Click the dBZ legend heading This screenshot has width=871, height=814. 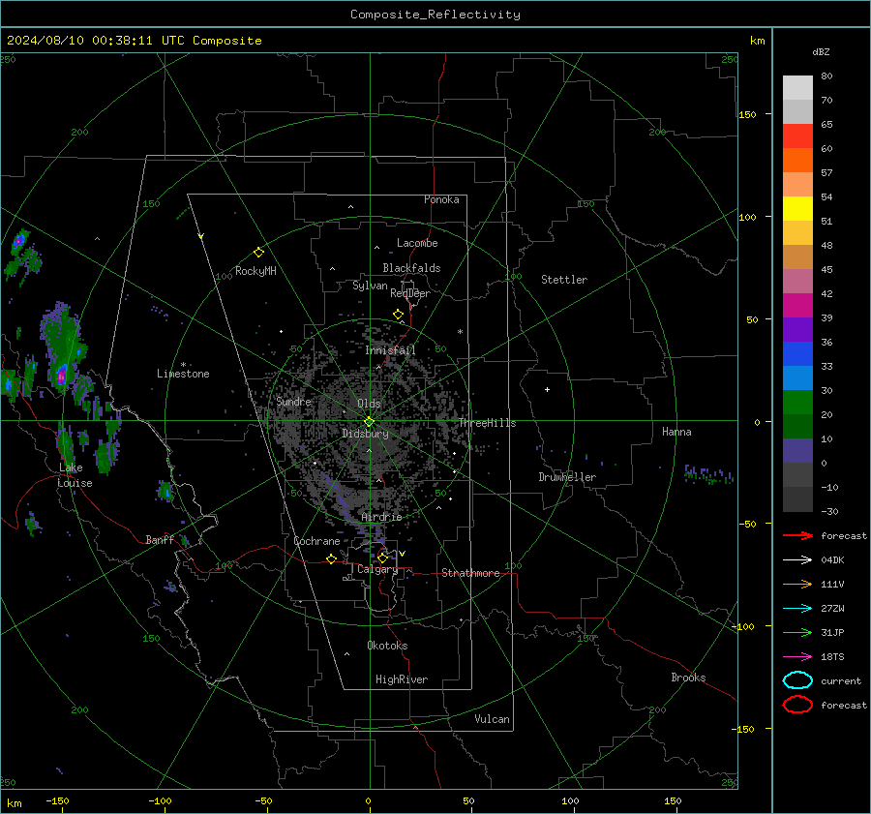(821, 51)
